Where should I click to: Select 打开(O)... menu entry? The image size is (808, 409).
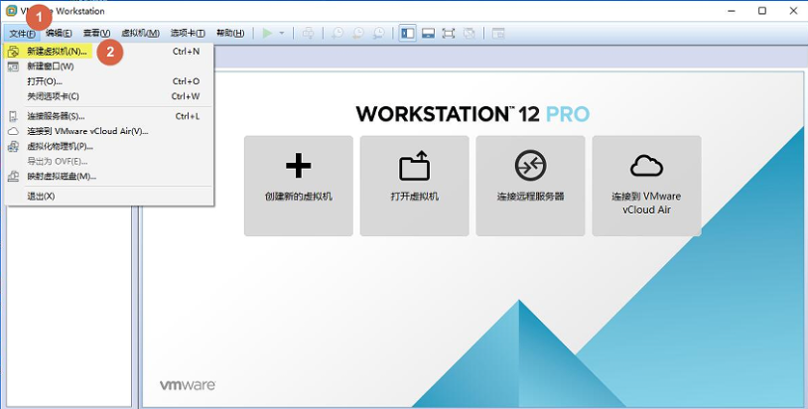pos(109,81)
